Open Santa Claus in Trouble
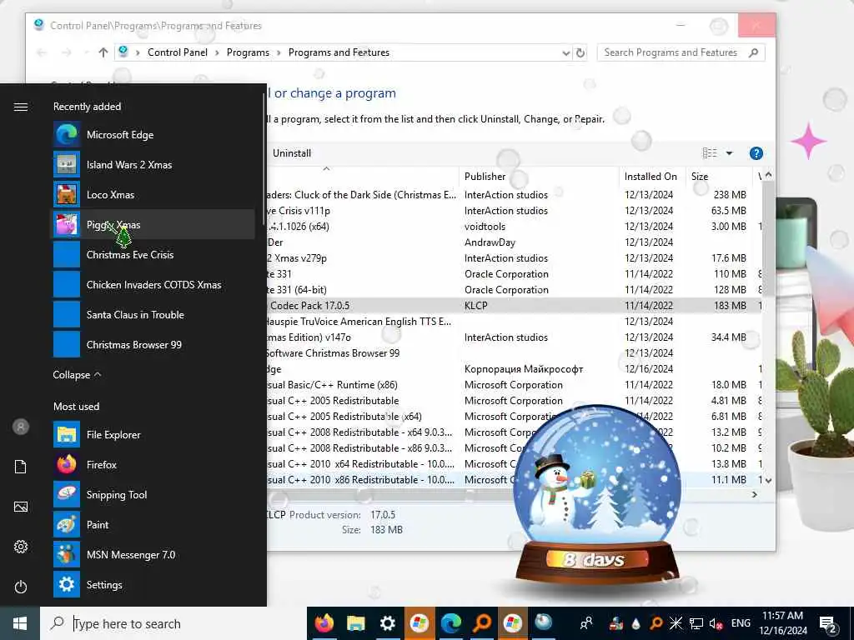 [153, 314]
